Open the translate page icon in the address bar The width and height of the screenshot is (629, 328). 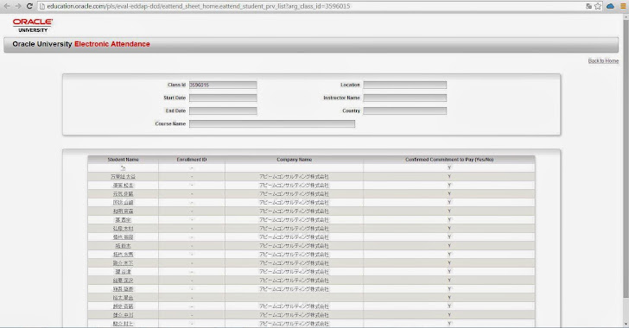(588, 6)
